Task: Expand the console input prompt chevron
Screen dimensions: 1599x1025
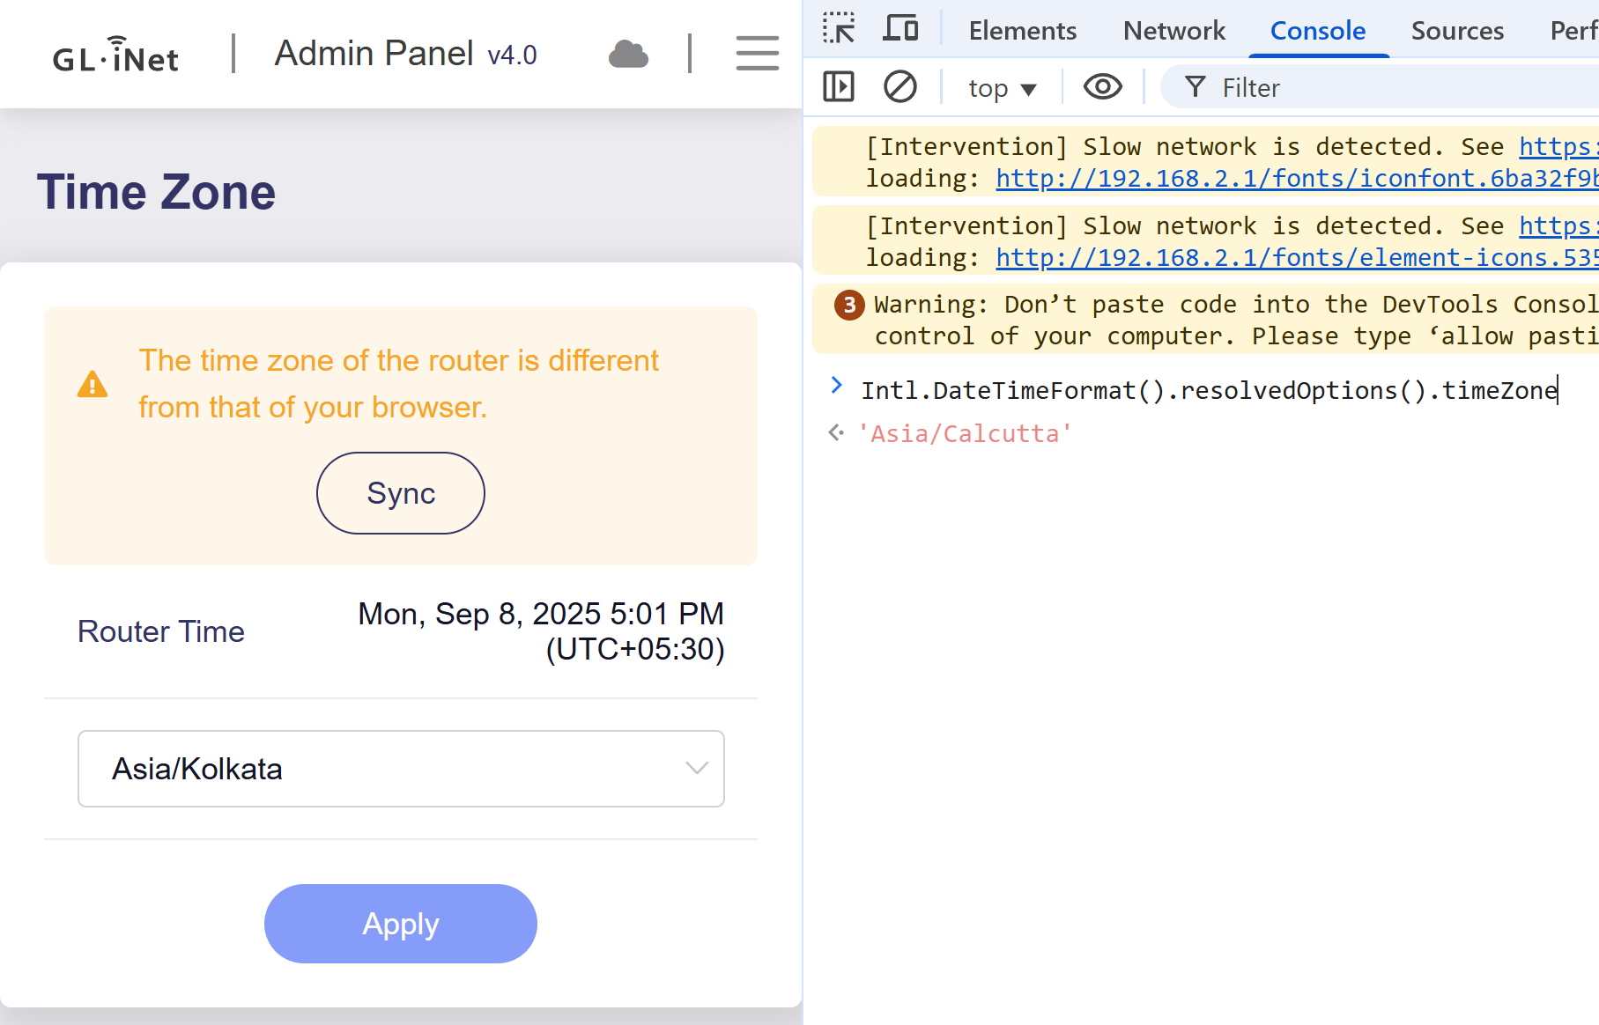Action: 836,386
